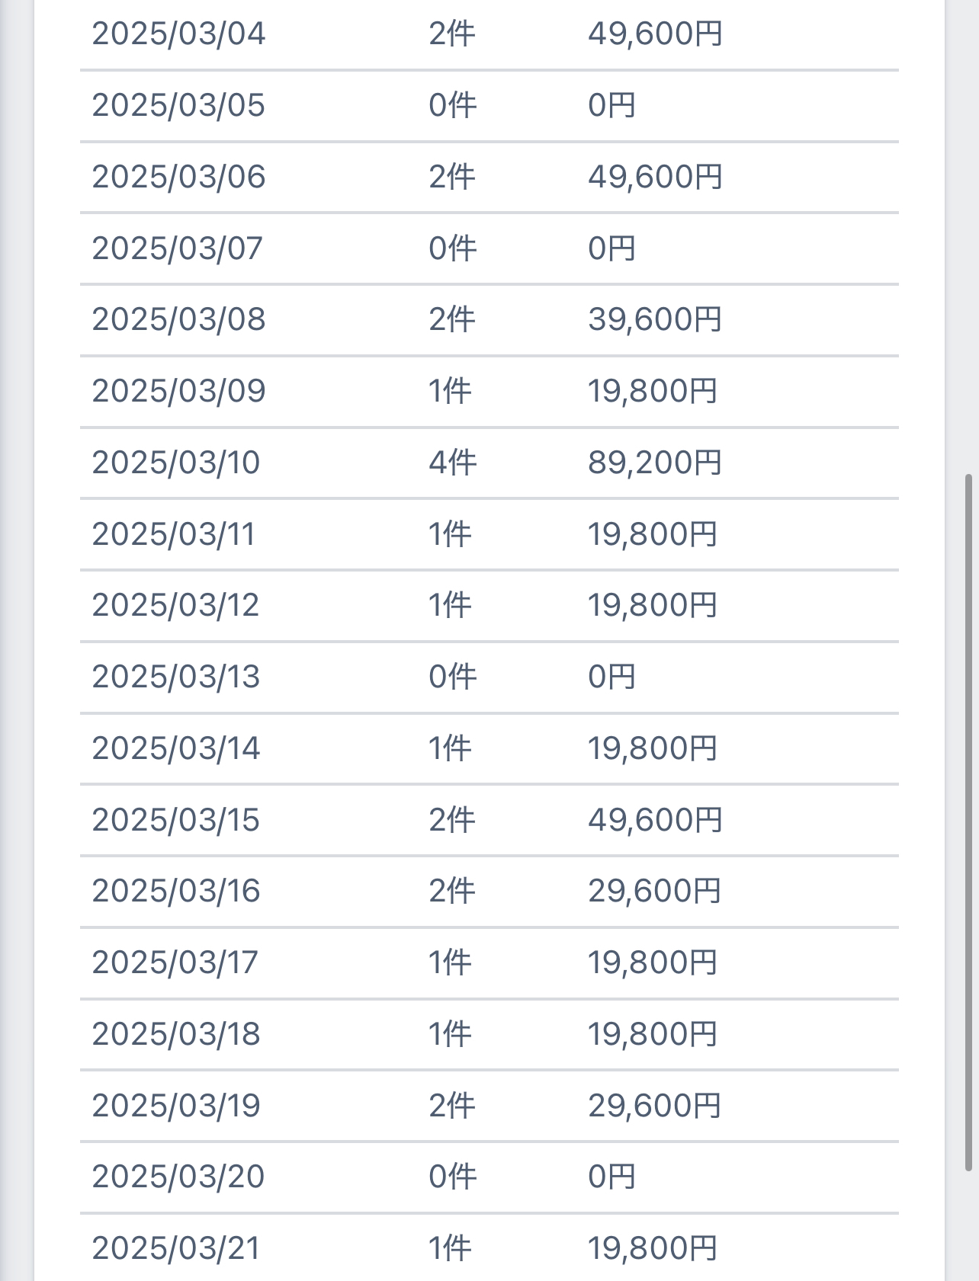
Task: Click the 2025/03/15 date entry
Action: coord(176,820)
